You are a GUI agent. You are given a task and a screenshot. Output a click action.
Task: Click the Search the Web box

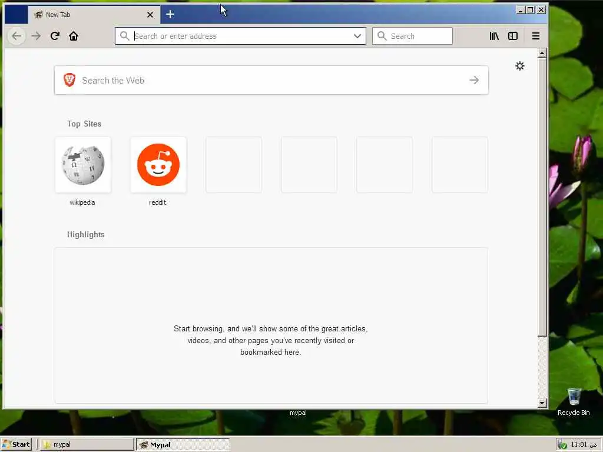click(x=271, y=80)
